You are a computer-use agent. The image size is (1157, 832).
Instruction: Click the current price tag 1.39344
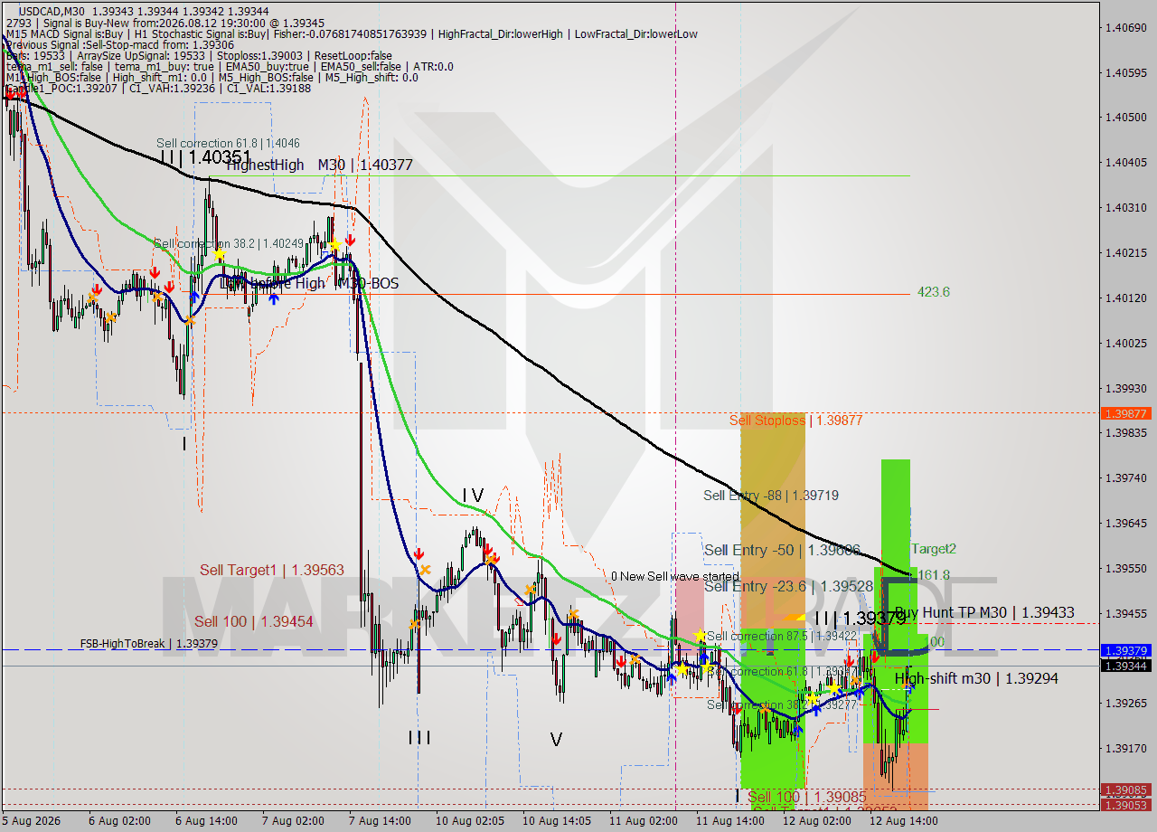point(1125,666)
